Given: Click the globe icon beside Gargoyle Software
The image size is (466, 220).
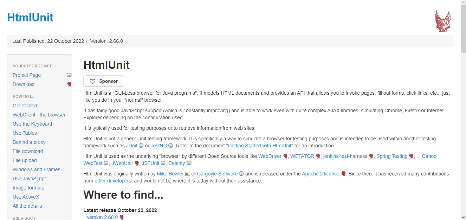Looking at the screenshot, I should pos(241,173).
